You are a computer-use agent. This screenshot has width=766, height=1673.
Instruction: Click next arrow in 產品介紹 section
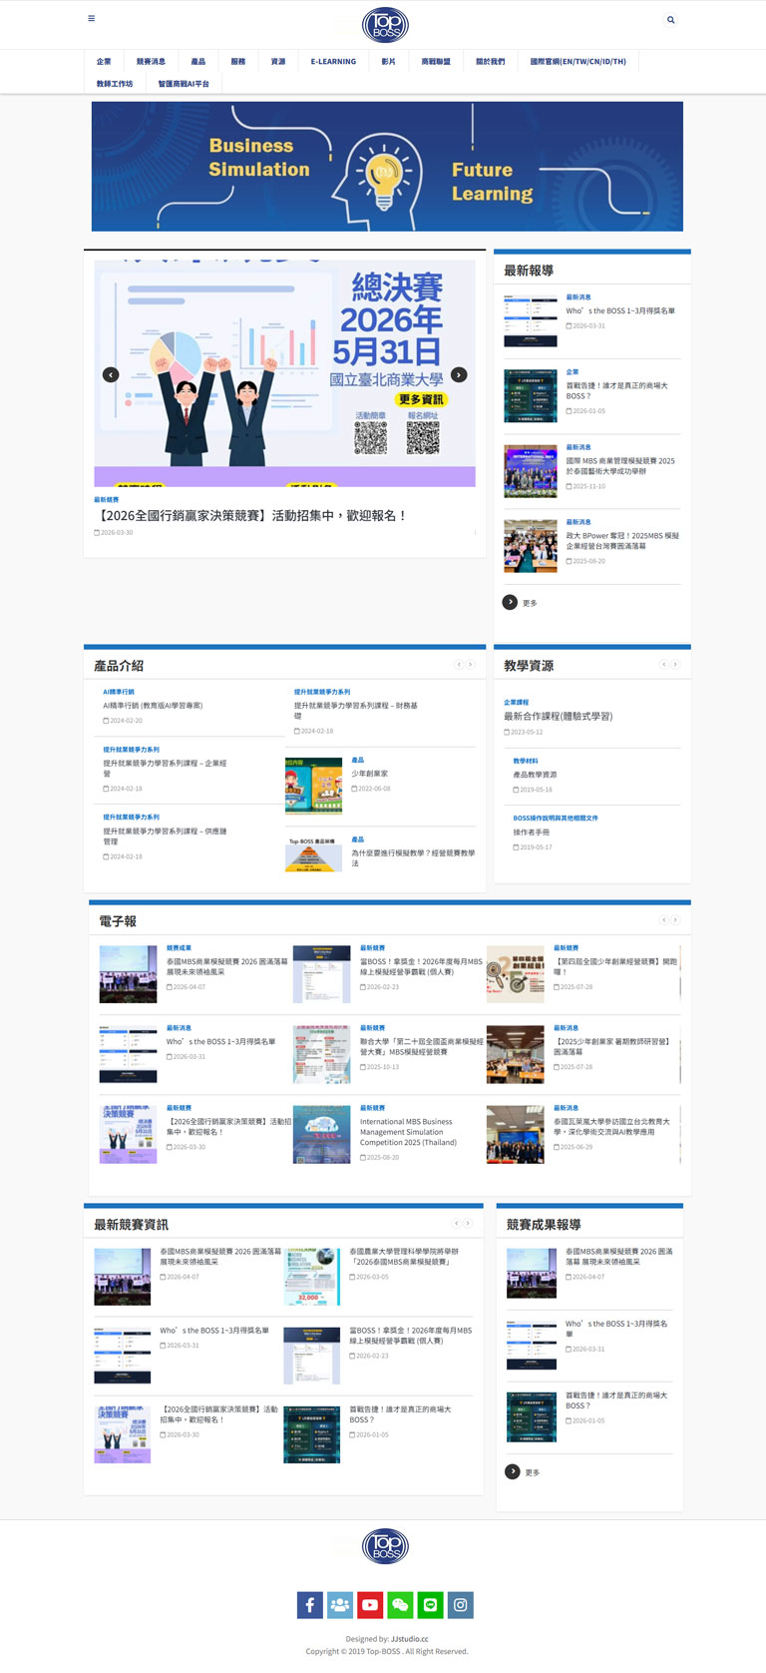click(x=471, y=665)
